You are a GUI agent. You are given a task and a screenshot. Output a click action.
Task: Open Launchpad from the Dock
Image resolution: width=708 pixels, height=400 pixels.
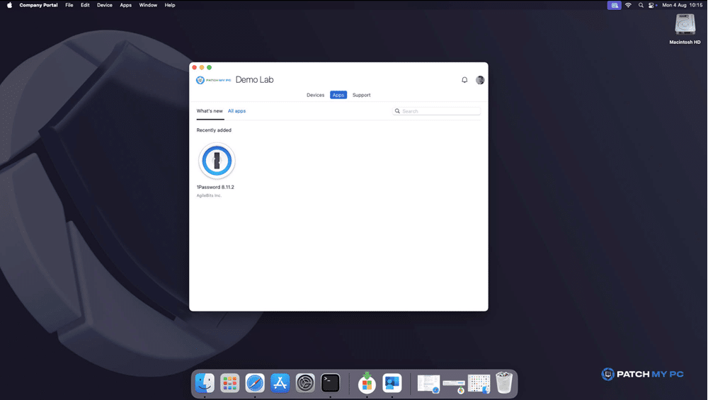[x=230, y=383]
